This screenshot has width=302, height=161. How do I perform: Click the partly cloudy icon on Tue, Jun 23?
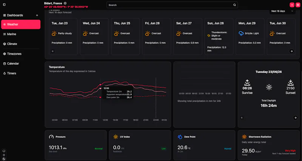click(54, 33)
